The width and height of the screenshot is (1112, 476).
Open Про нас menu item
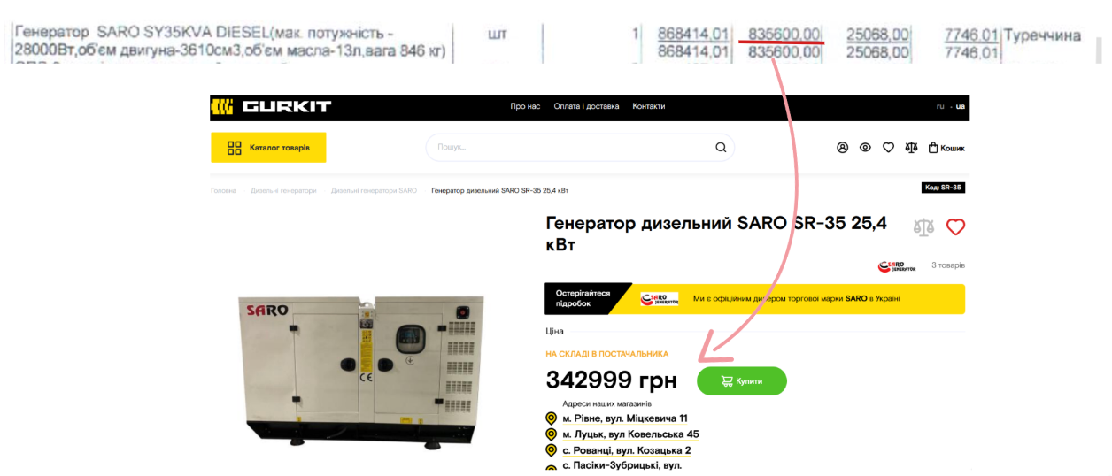(x=525, y=106)
